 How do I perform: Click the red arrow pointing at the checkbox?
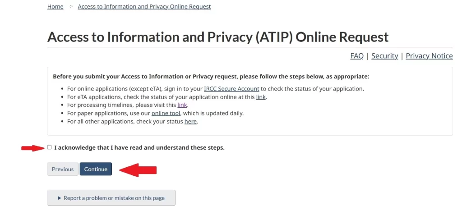32,148
